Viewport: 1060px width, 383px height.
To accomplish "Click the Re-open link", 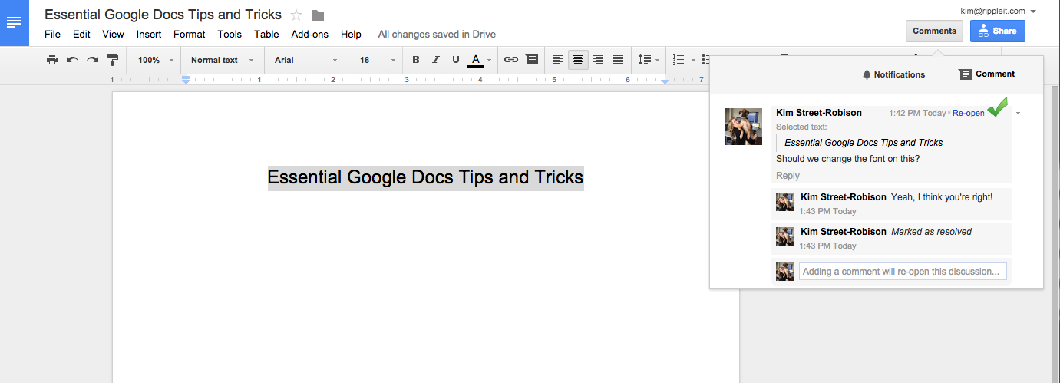I will (x=968, y=114).
